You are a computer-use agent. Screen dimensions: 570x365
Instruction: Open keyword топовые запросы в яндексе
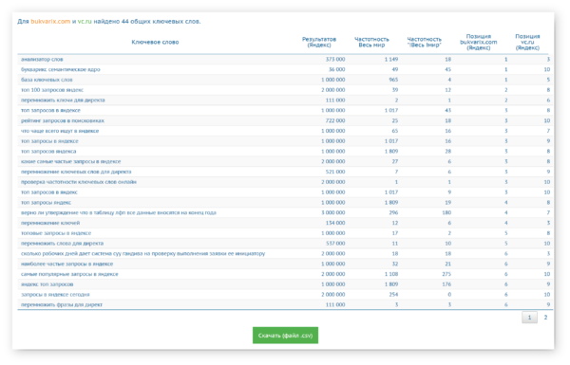point(56,233)
